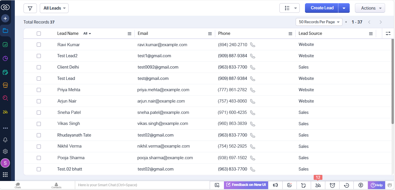
Task: Open the Actions menu
Action: pos(370,8)
